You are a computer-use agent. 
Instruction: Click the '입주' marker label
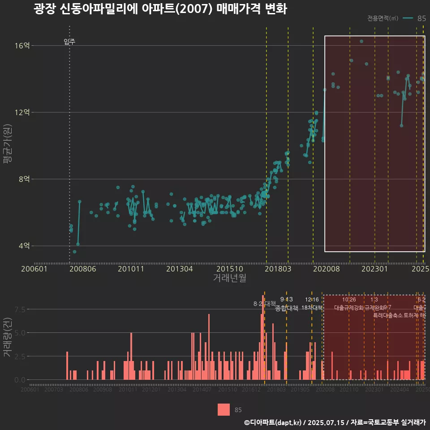(x=69, y=41)
